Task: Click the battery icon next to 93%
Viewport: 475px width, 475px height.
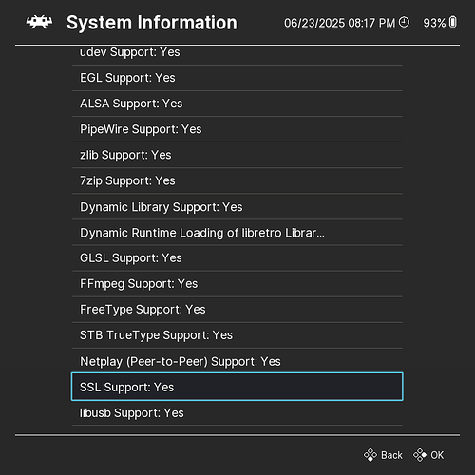Action: (453, 22)
